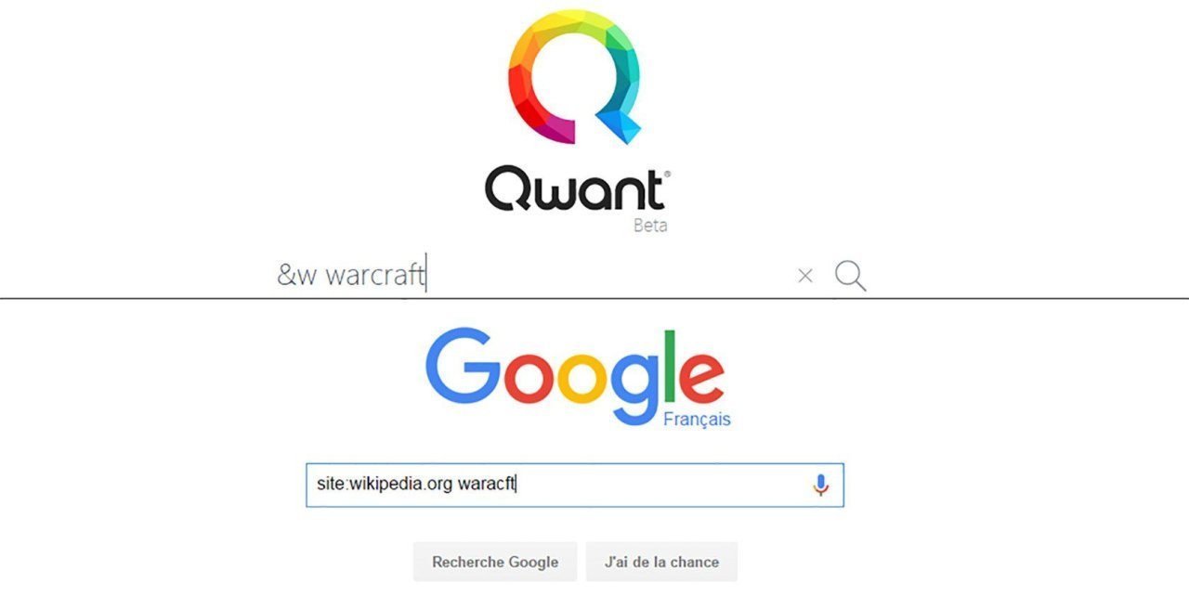Start Google voice search with microphone
Viewport: 1189px width, 596px height.
tap(820, 485)
